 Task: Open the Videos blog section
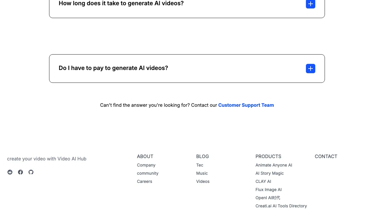point(203,181)
